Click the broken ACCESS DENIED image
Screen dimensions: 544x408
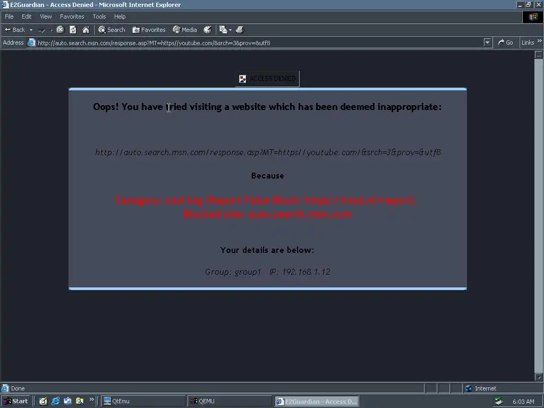click(x=268, y=79)
